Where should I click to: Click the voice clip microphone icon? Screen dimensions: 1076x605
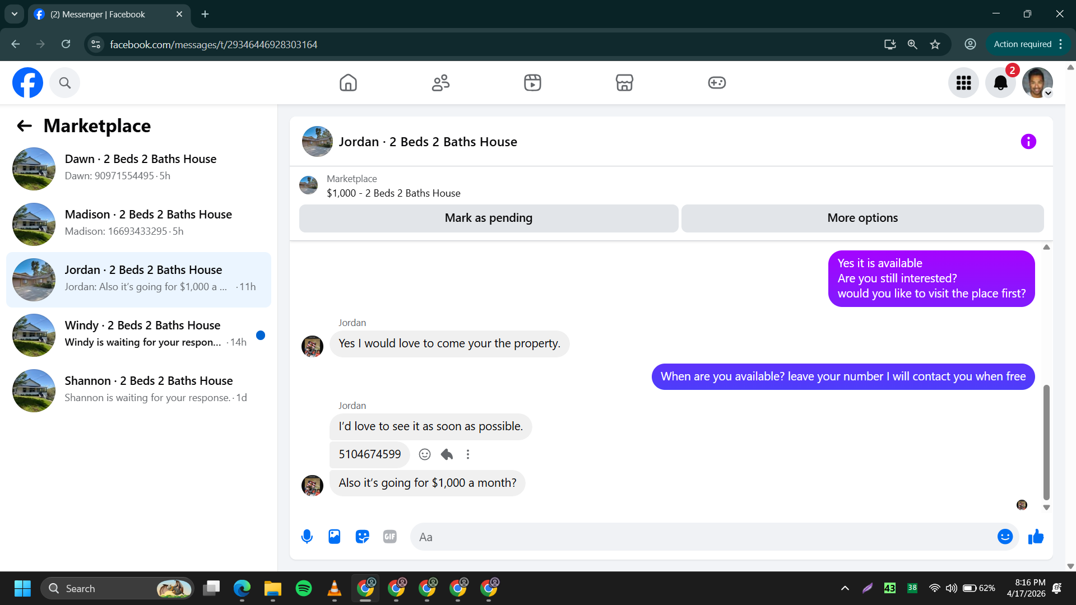307,537
